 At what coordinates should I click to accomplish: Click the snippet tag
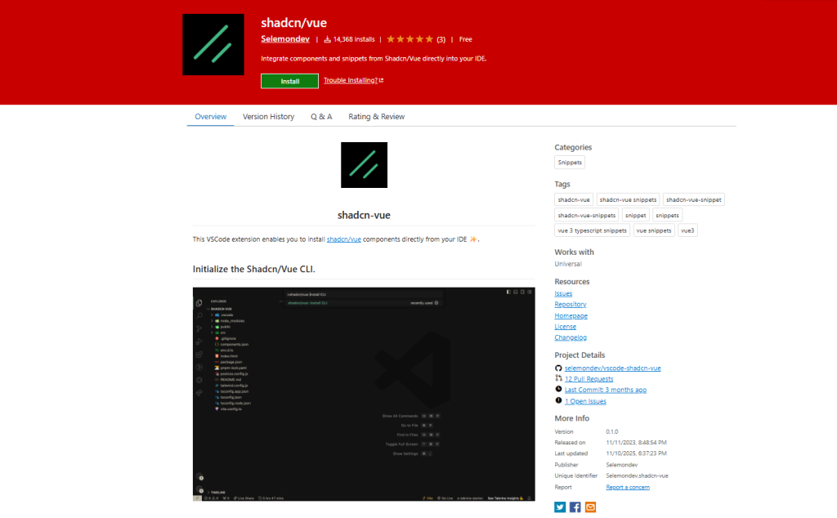pyautogui.click(x=635, y=215)
